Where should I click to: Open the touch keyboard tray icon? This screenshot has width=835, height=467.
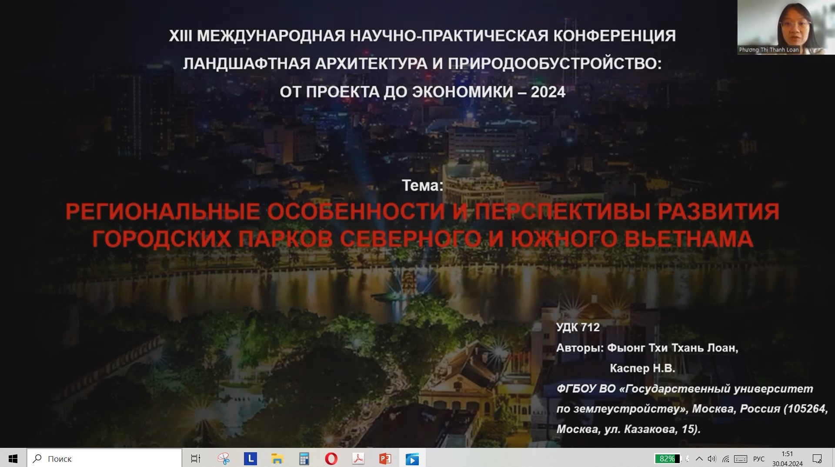741,458
